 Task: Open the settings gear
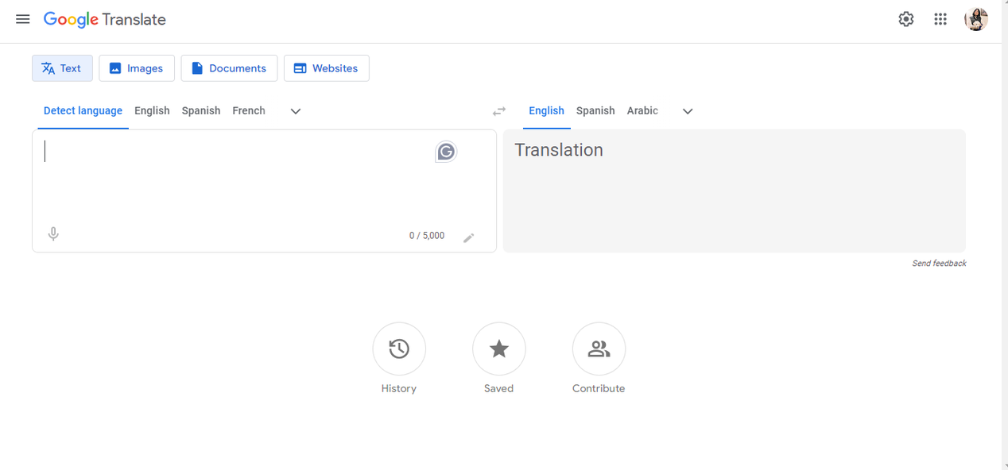(x=906, y=19)
